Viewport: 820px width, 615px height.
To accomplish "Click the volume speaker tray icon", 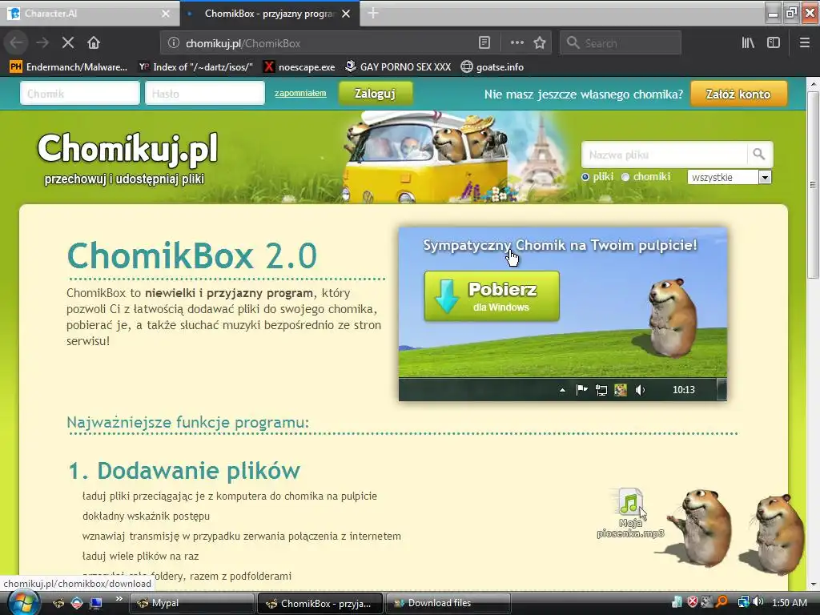I will point(758,602).
